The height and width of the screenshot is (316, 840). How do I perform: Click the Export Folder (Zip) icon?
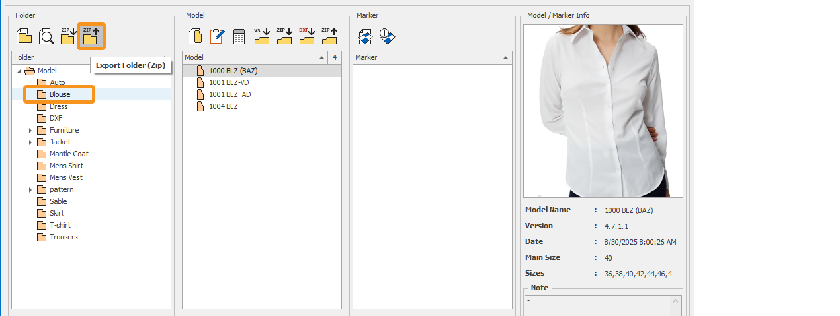[x=91, y=36]
